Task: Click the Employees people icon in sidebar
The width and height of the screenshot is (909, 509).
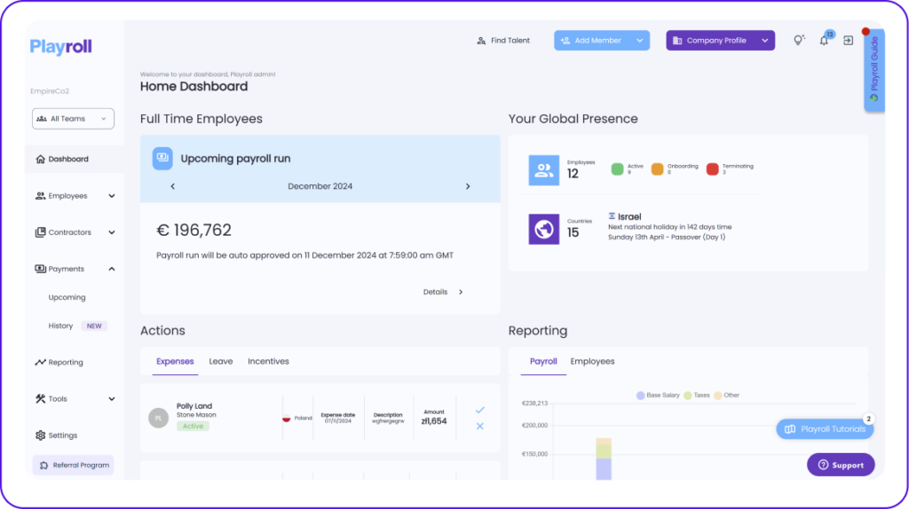Action: click(x=40, y=196)
